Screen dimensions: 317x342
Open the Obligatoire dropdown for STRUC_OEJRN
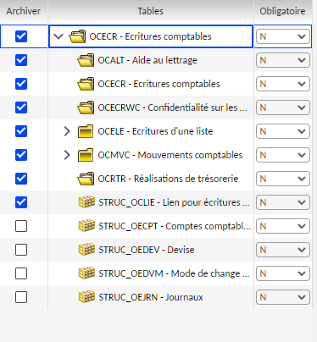283,297
